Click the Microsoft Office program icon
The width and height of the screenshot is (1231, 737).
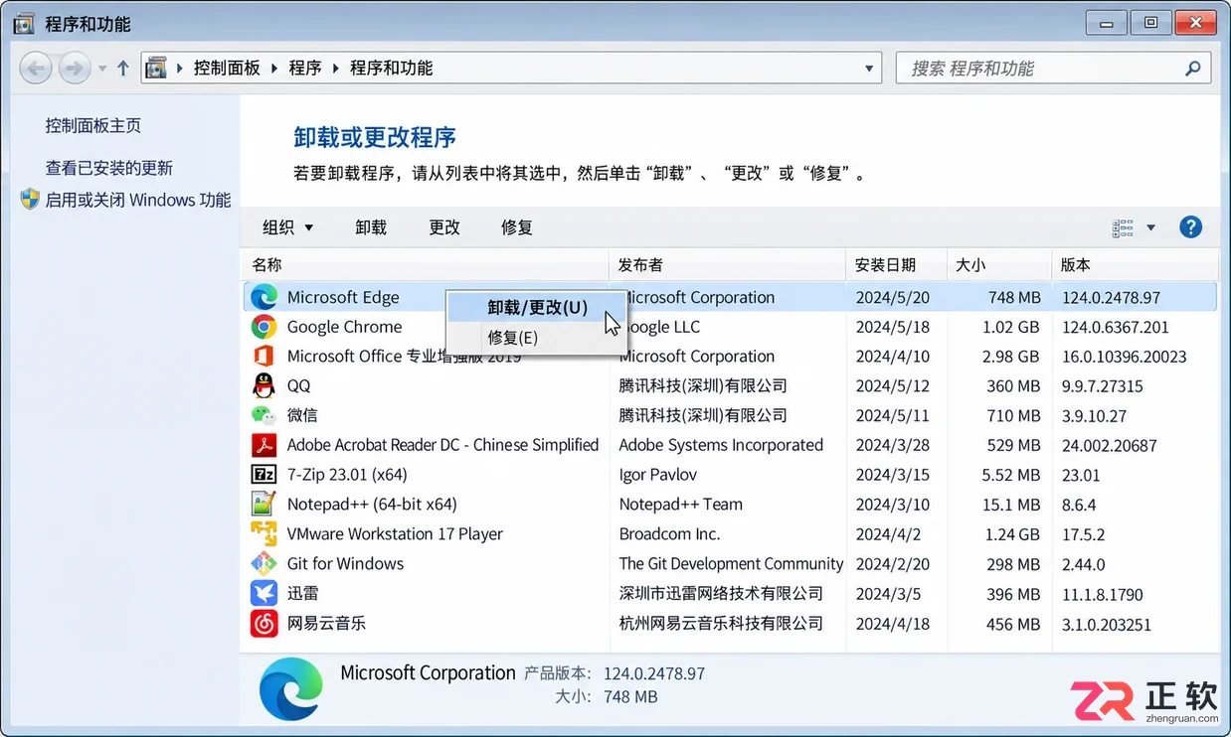coord(264,356)
